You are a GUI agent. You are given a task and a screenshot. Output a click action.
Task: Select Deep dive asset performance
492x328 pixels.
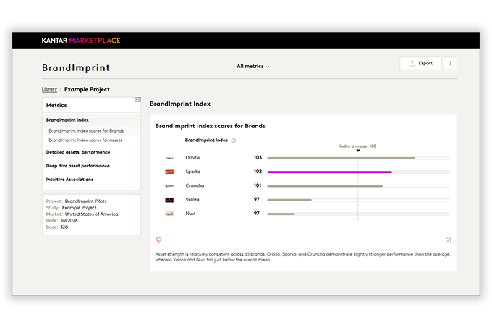click(x=78, y=166)
